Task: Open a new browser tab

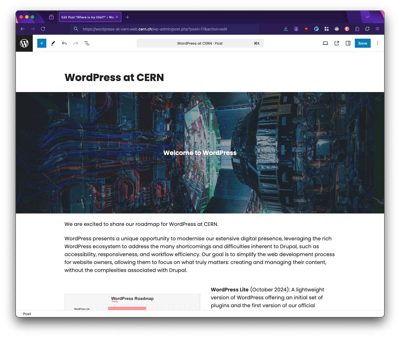Action: [128, 17]
